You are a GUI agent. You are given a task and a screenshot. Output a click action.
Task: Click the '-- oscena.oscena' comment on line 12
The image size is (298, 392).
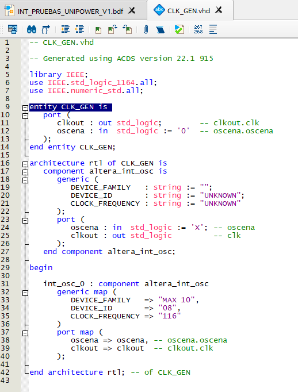point(236,130)
